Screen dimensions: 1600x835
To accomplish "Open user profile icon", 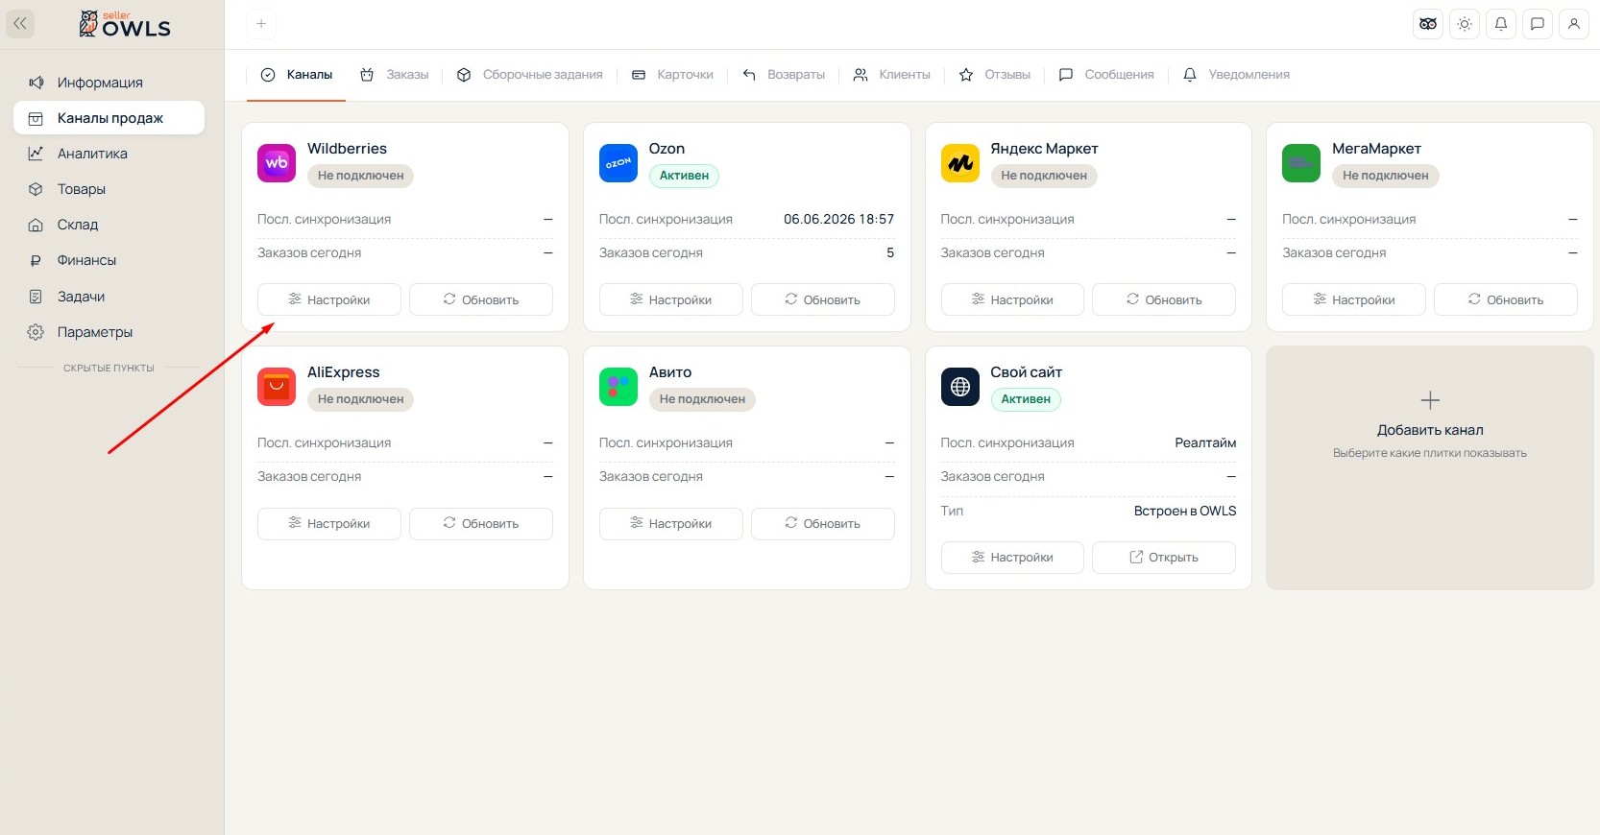I will (x=1574, y=24).
